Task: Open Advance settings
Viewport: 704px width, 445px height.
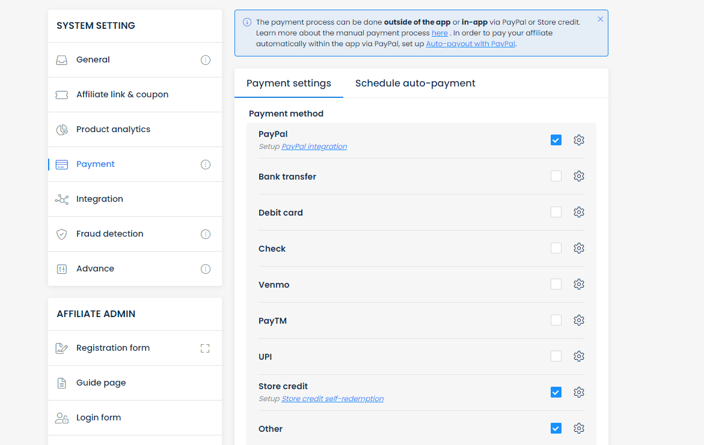Action: click(x=135, y=269)
